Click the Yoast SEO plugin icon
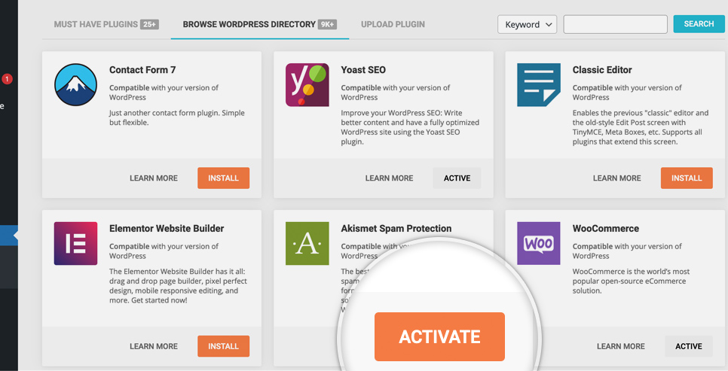Viewport: 728px width, 371px height. 307,85
